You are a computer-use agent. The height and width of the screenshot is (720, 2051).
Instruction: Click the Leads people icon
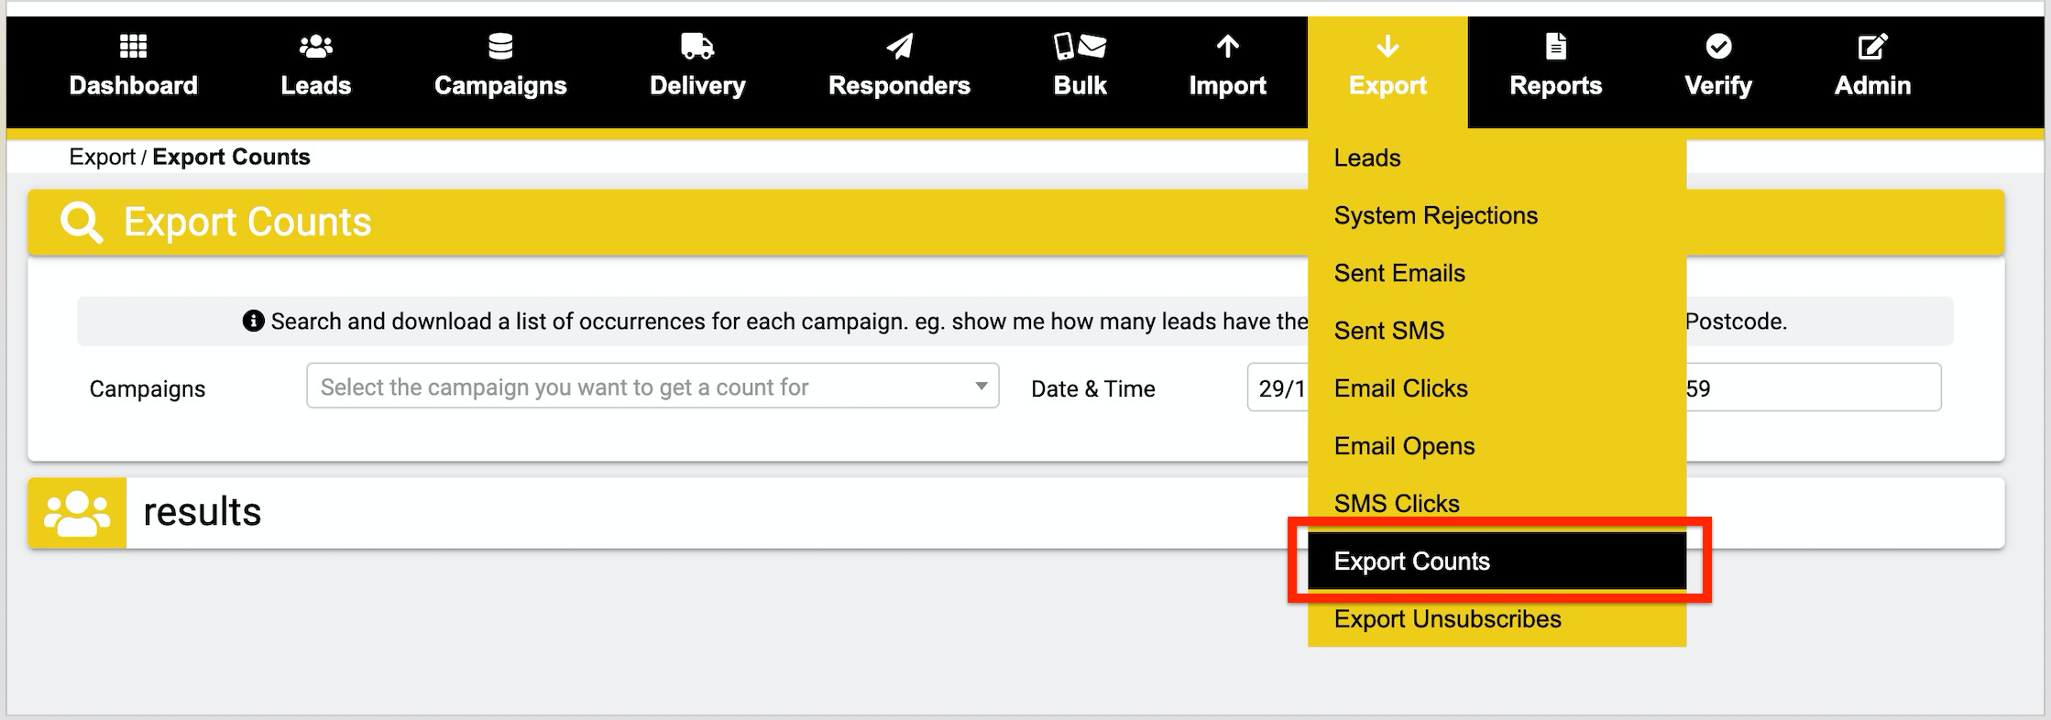coord(315,46)
